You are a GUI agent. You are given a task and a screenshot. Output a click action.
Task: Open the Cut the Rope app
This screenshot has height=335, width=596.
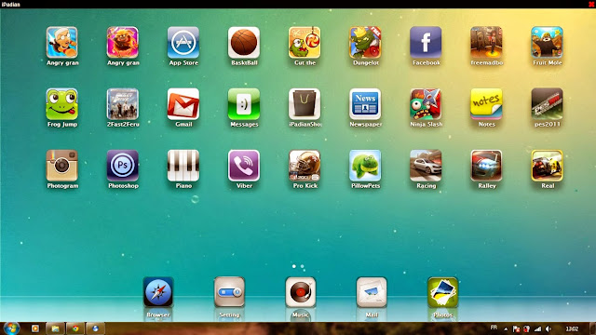(305, 42)
